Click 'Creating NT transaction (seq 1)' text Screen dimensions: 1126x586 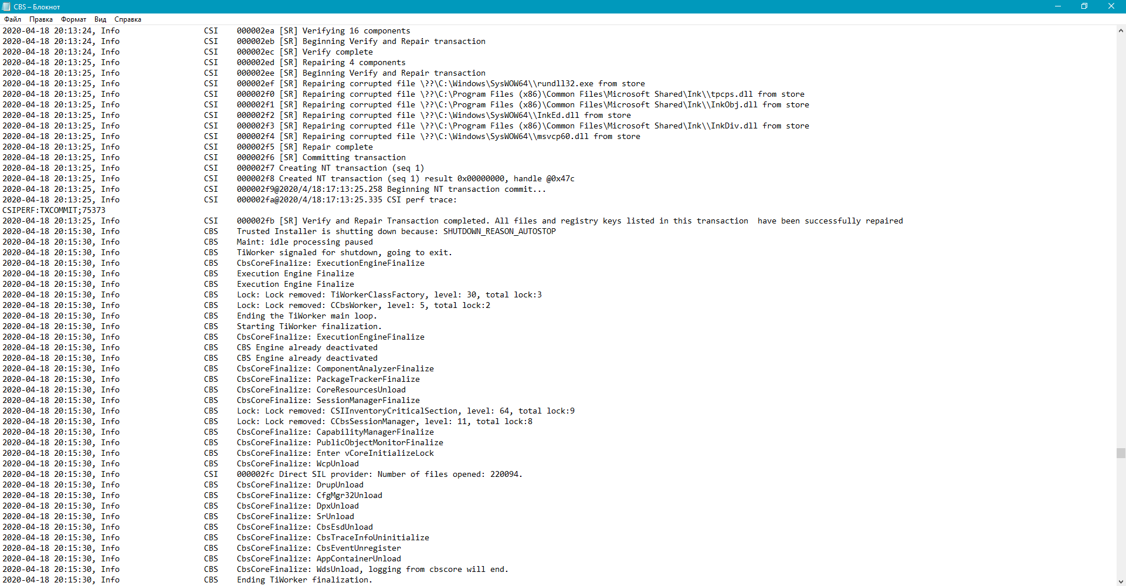(x=351, y=168)
